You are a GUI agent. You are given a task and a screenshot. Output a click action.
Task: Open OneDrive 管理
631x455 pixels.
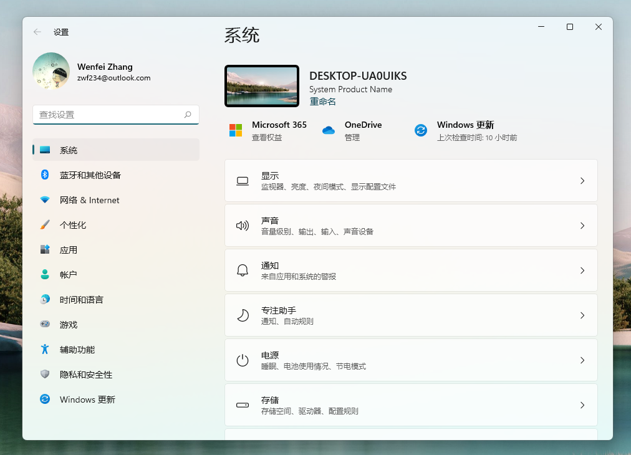pos(352,138)
